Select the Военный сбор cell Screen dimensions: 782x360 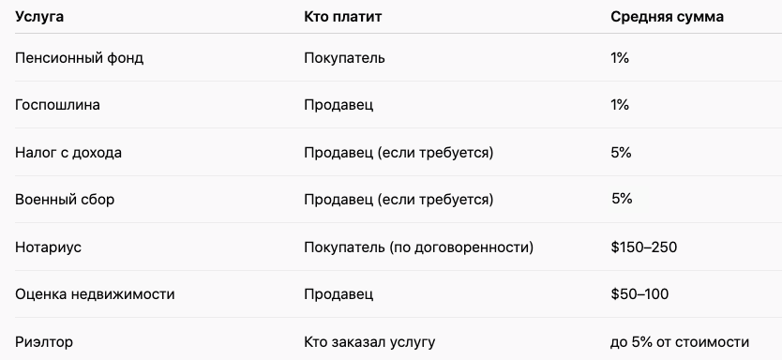tap(65, 200)
